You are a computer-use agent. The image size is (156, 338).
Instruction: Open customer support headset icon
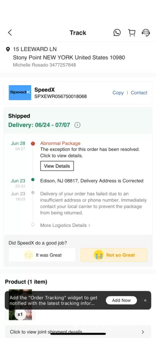[146, 32]
